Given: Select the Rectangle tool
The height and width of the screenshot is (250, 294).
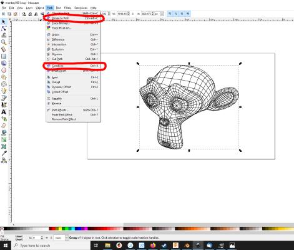Looking at the screenshot, I should [4, 56].
